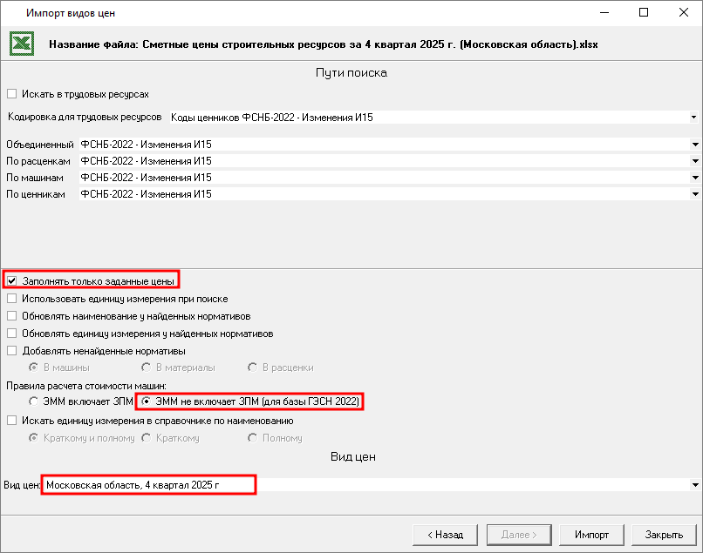Close the 'Импорт видов цен' dialog
This screenshot has height=553, width=703.
[x=683, y=12]
